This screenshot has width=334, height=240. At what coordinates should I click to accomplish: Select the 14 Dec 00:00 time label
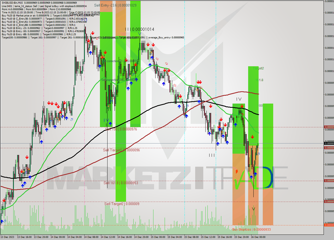tap(58, 237)
